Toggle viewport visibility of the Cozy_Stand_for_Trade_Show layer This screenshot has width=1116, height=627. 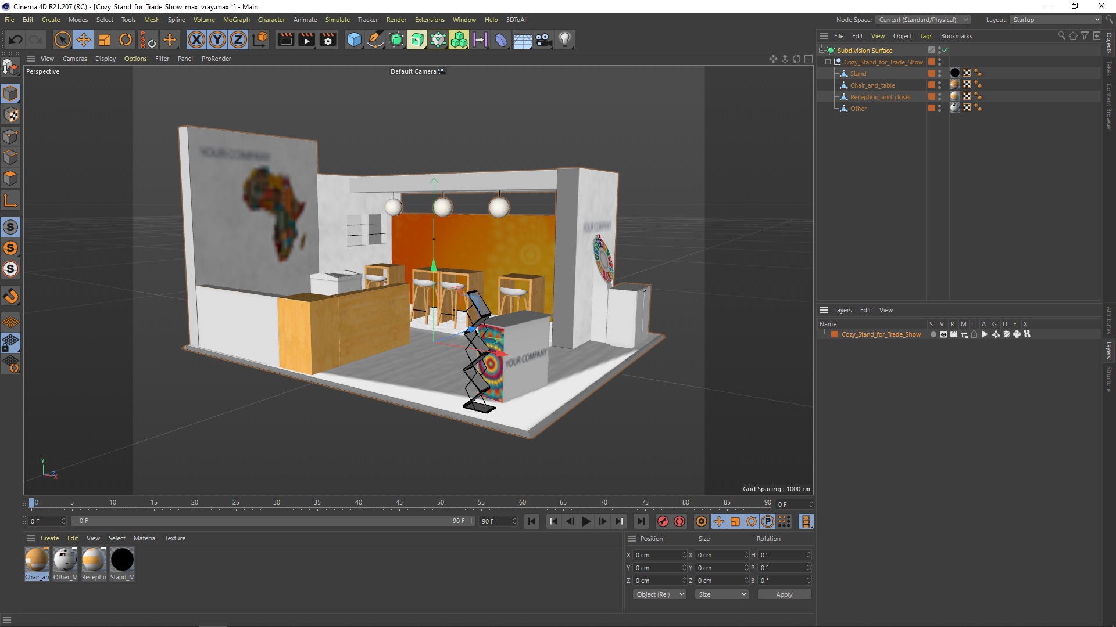click(x=943, y=334)
